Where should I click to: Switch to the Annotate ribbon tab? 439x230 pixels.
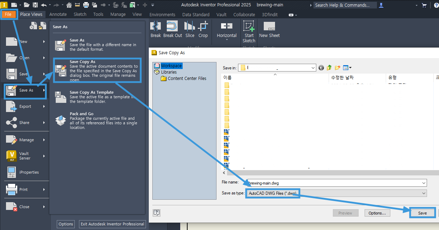coord(58,14)
